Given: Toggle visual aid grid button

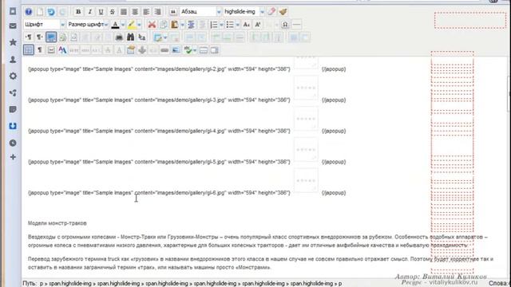Looking at the screenshot, I should (29, 50).
